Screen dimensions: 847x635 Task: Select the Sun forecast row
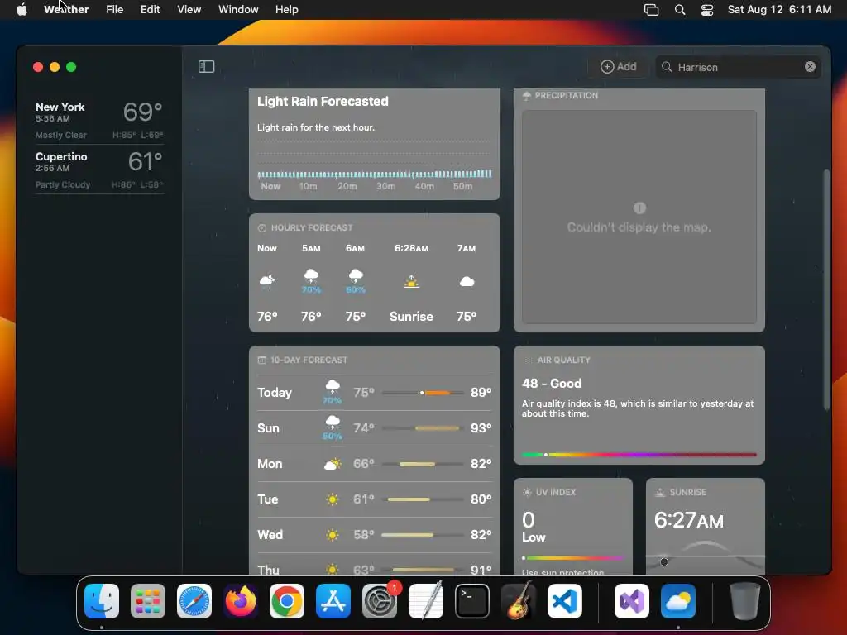pyautogui.click(x=375, y=428)
